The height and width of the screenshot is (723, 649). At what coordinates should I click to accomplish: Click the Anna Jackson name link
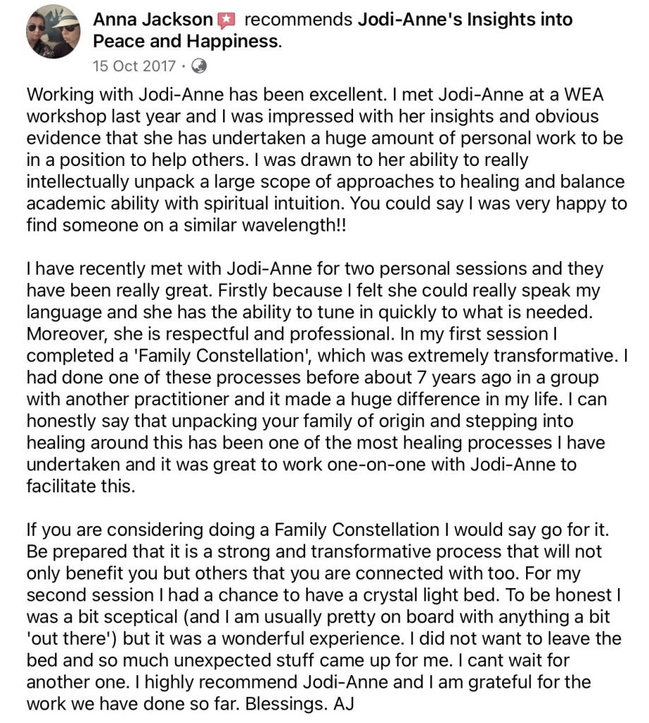coord(153,19)
